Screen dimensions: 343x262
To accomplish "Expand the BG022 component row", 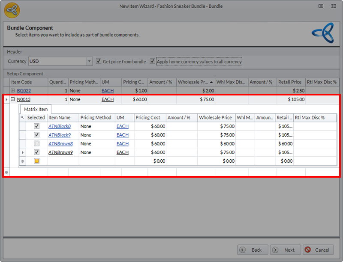I will click(x=12, y=91).
